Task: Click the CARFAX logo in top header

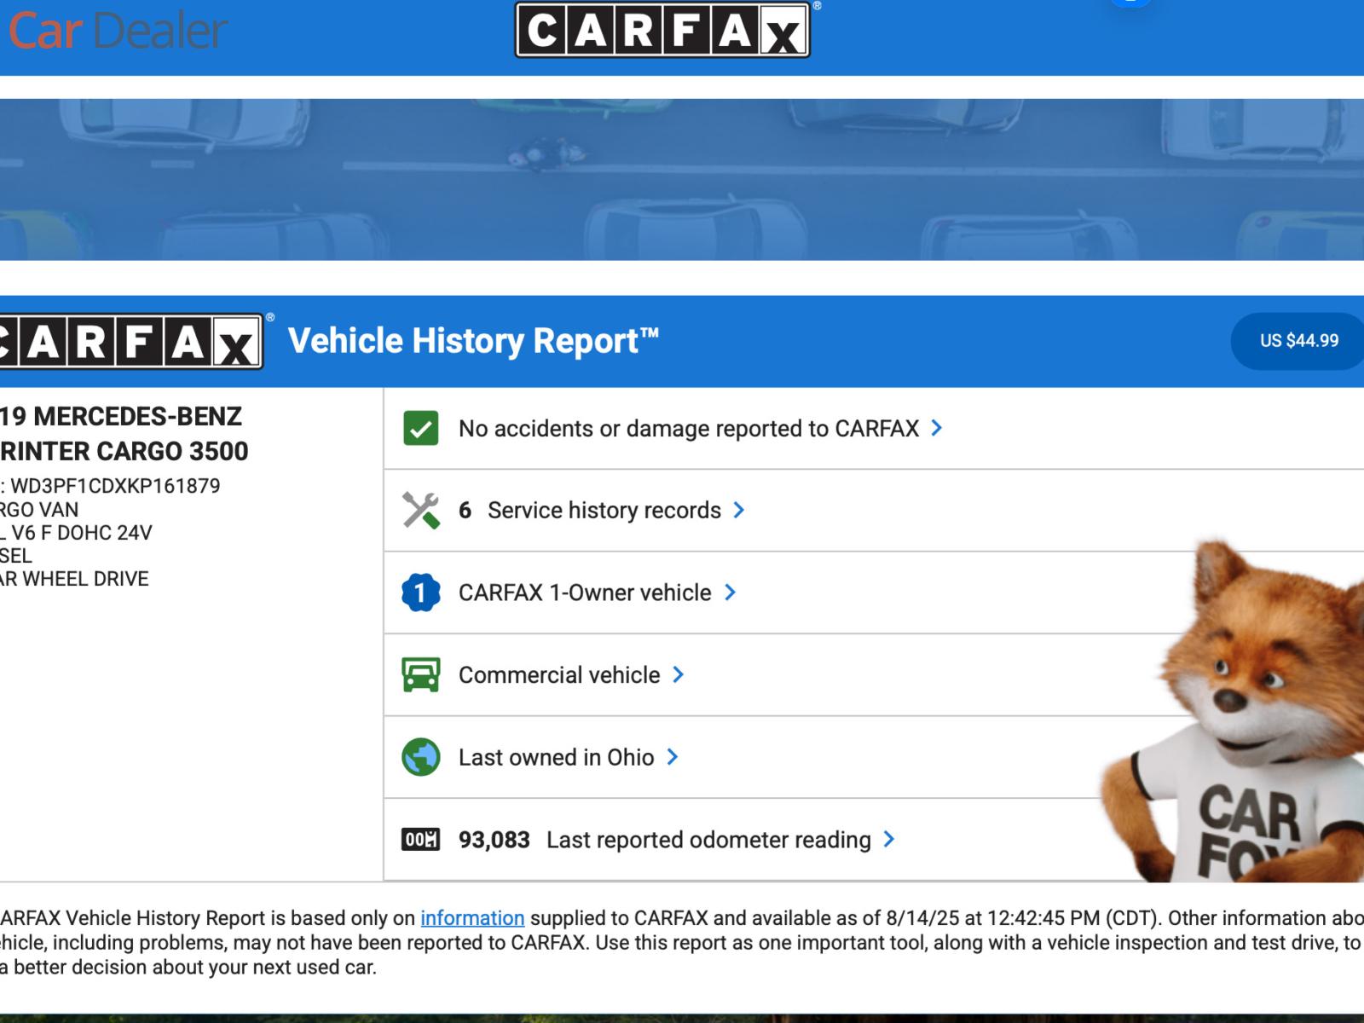Action: (x=662, y=30)
